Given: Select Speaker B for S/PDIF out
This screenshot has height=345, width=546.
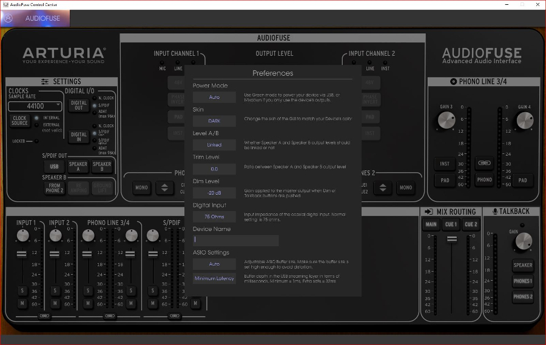Looking at the screenshot, I should [x=102, y=166].
